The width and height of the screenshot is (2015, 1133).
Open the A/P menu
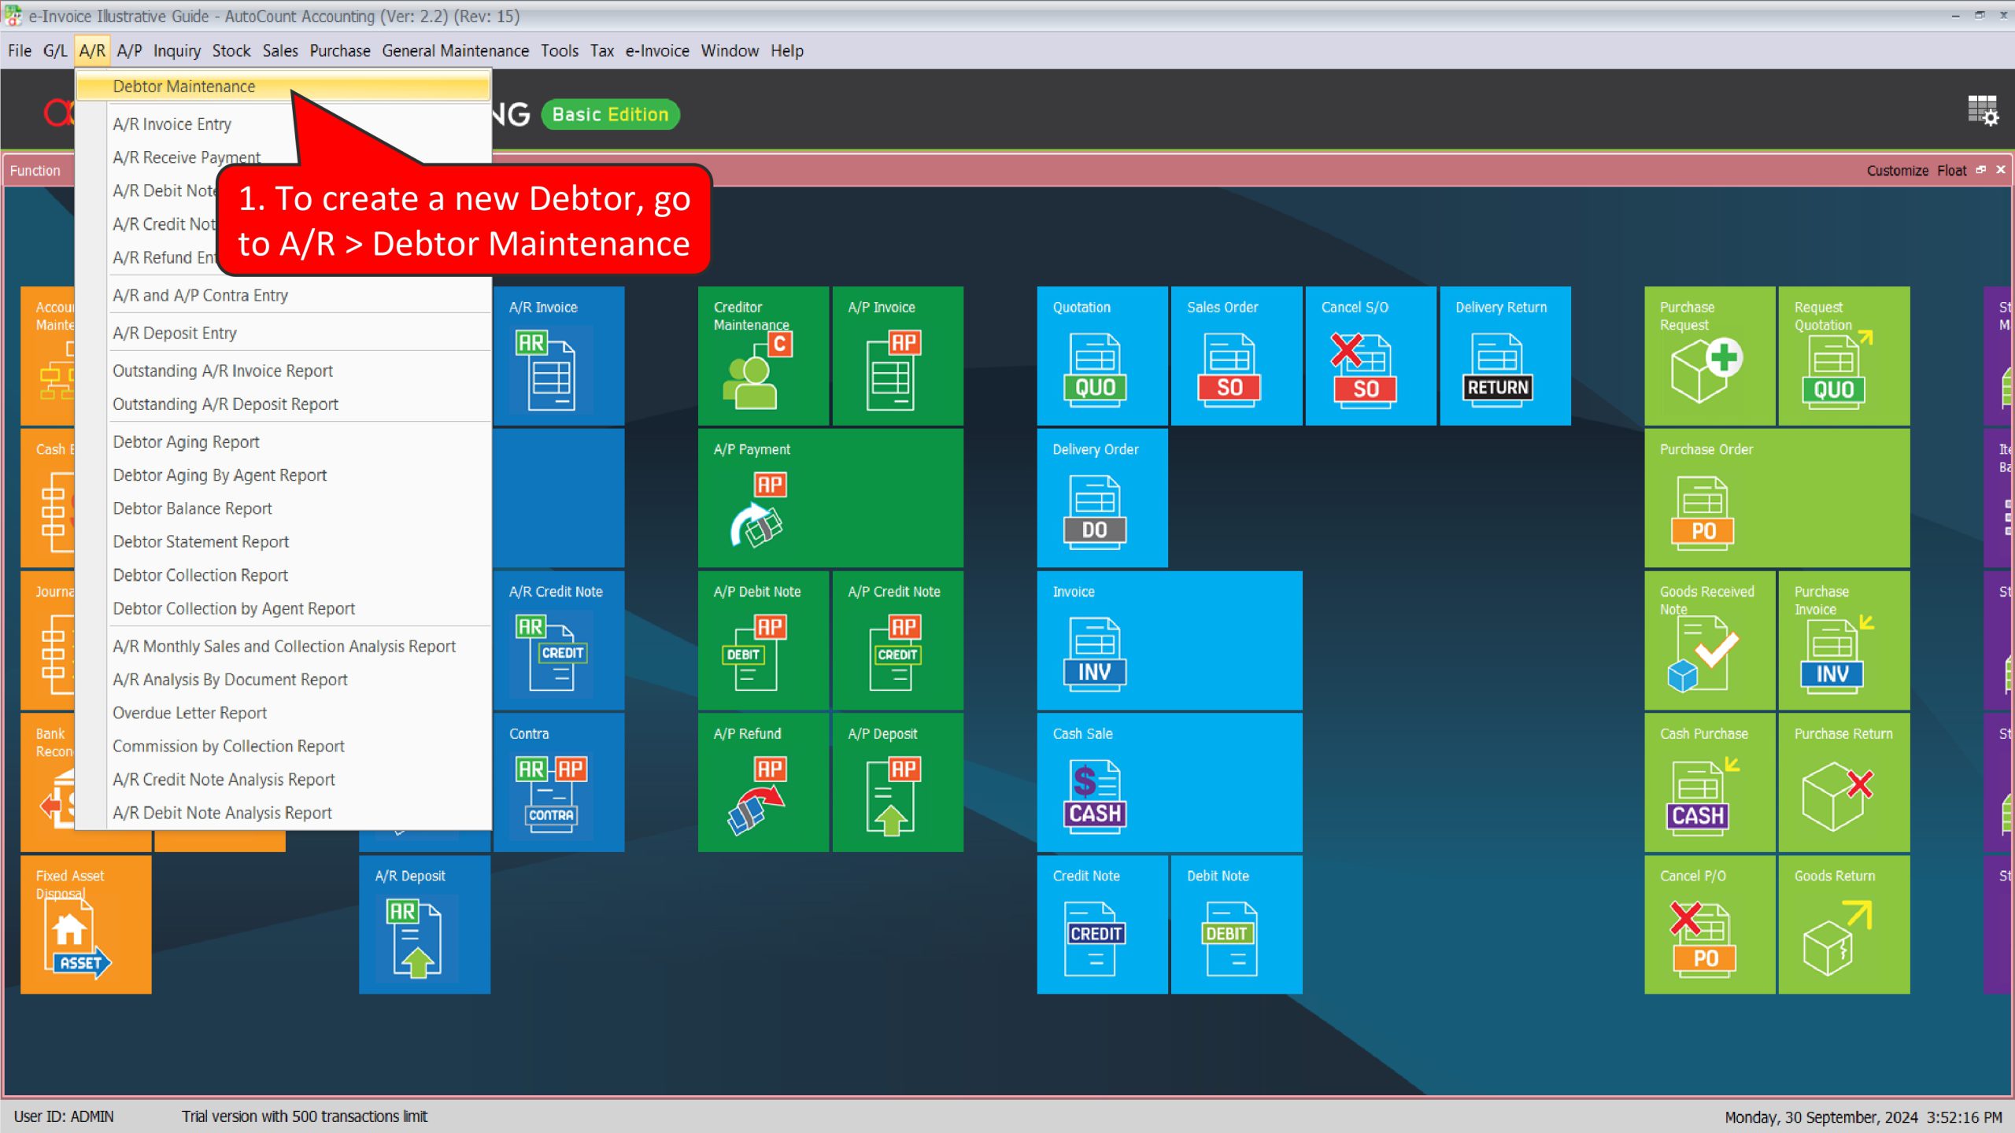point(129,51)
